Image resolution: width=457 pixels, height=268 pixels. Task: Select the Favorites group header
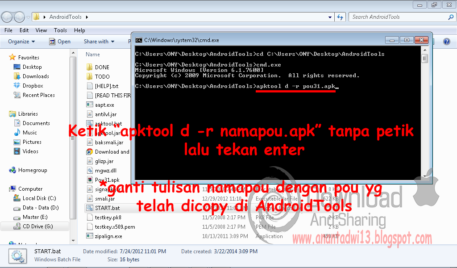24,58
